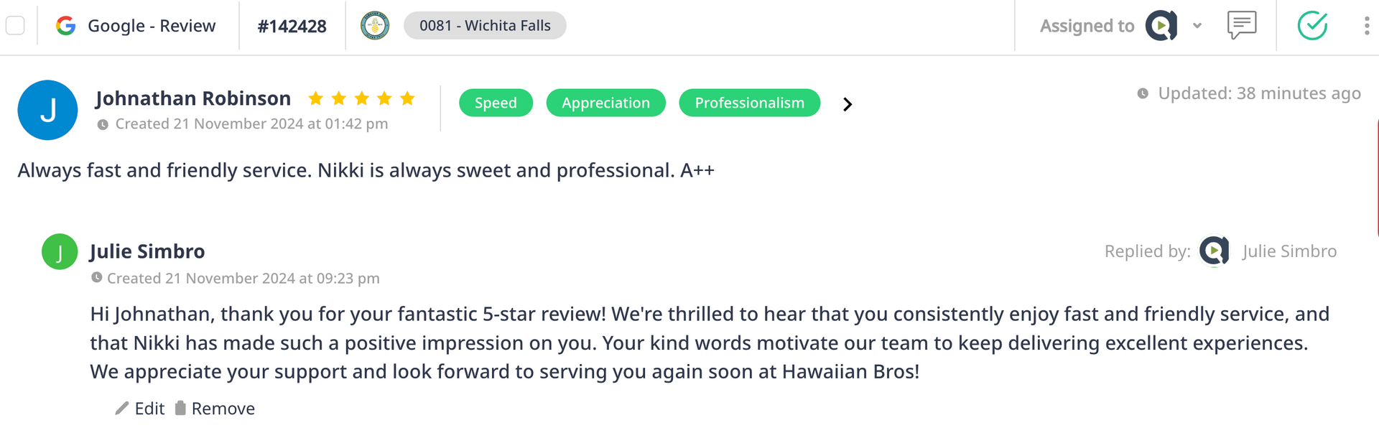
Task: Open the three-dot more options menu
Action: [x=1366, y=26]
